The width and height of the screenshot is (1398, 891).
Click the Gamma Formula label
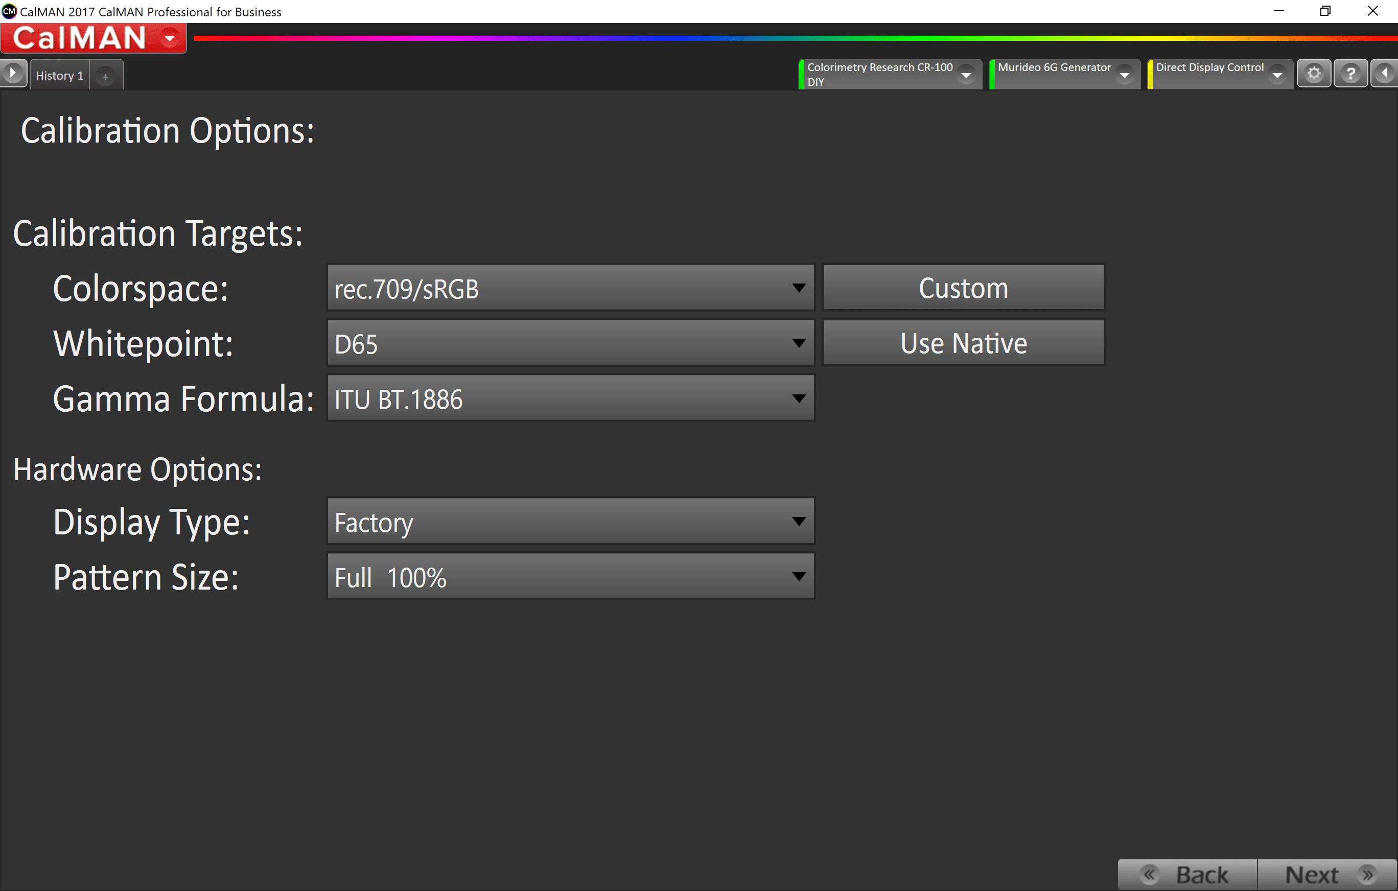(183, 399)
